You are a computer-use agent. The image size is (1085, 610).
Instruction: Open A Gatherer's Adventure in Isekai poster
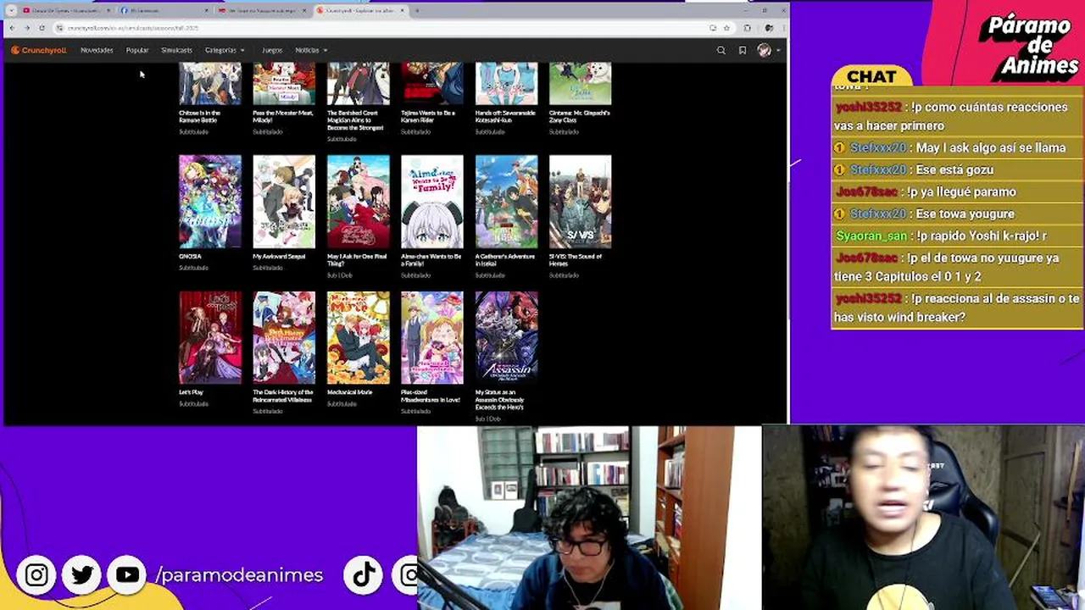click(x=506, y=202)
